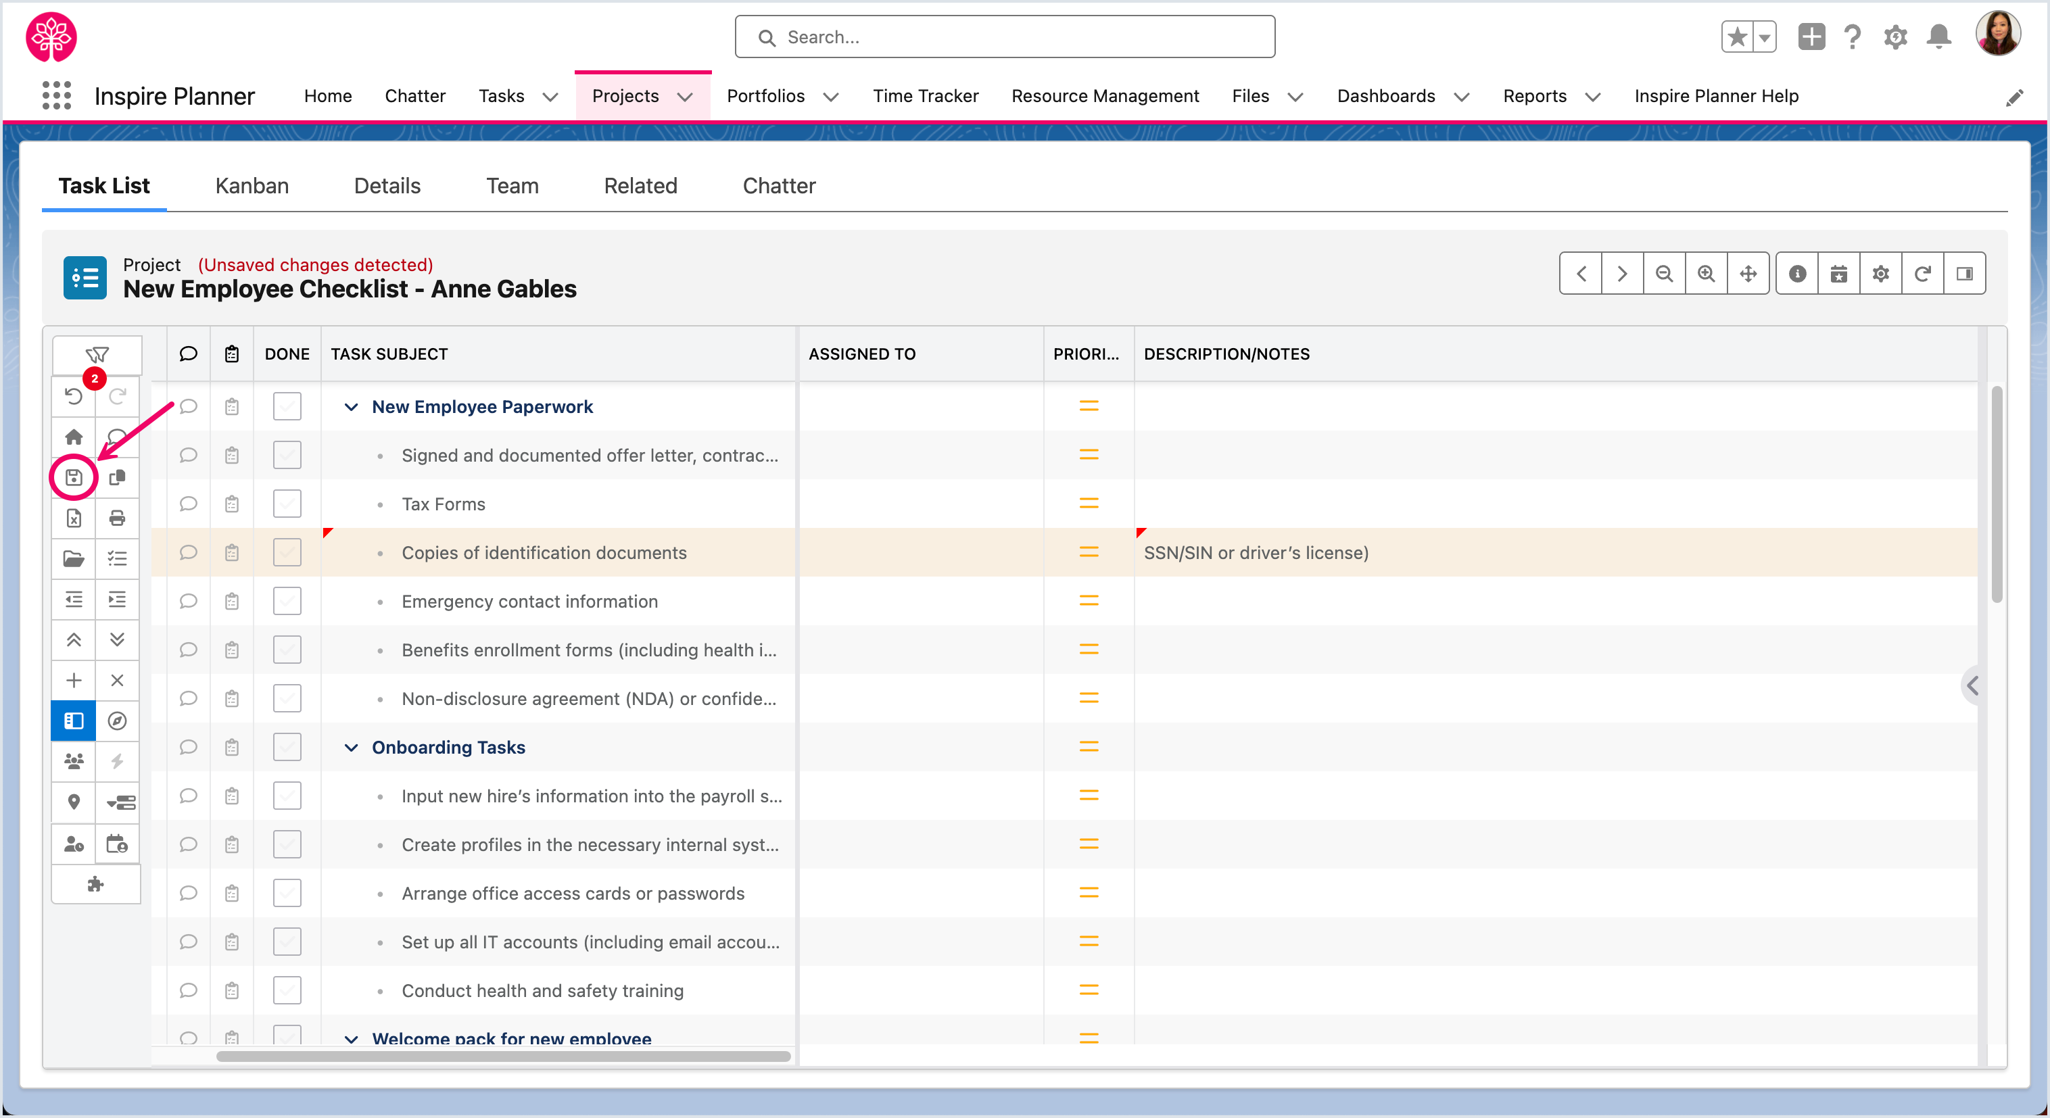Click the calendar with person icon
The image size is (2050, 1118).
point(117,844)
